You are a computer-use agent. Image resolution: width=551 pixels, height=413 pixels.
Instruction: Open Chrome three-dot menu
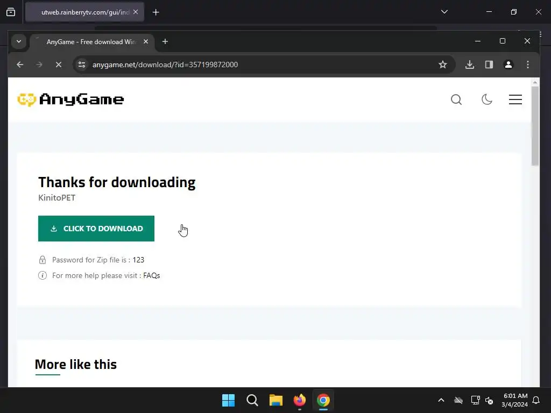528,65
